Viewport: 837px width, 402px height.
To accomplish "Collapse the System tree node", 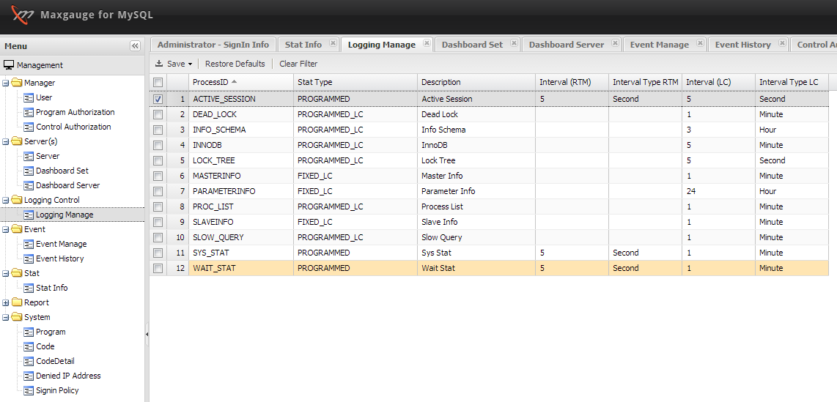I will tap(6, 318).
